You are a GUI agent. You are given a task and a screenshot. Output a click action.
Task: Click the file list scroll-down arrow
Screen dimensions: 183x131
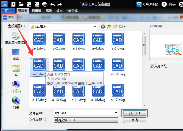point(144,106)
